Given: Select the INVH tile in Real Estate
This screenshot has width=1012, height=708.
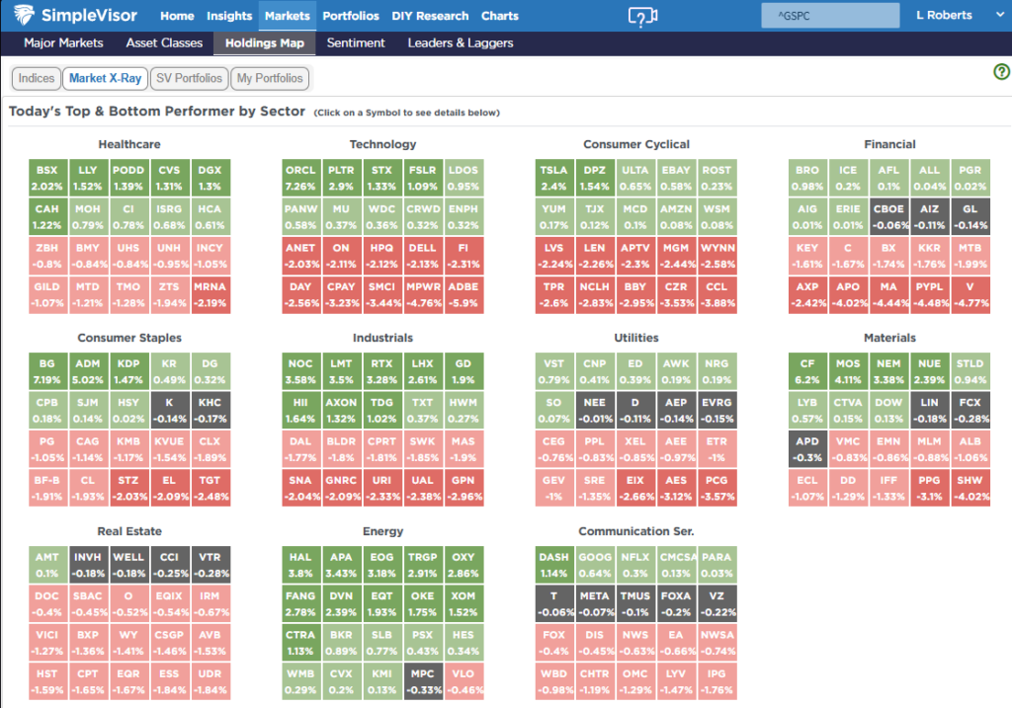Looking at the screenshot, I should pyautogui.click(x=88, y=565).
